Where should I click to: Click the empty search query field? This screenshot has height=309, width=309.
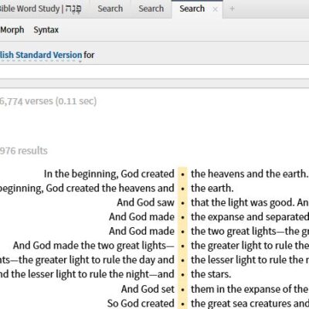[154, 72]
